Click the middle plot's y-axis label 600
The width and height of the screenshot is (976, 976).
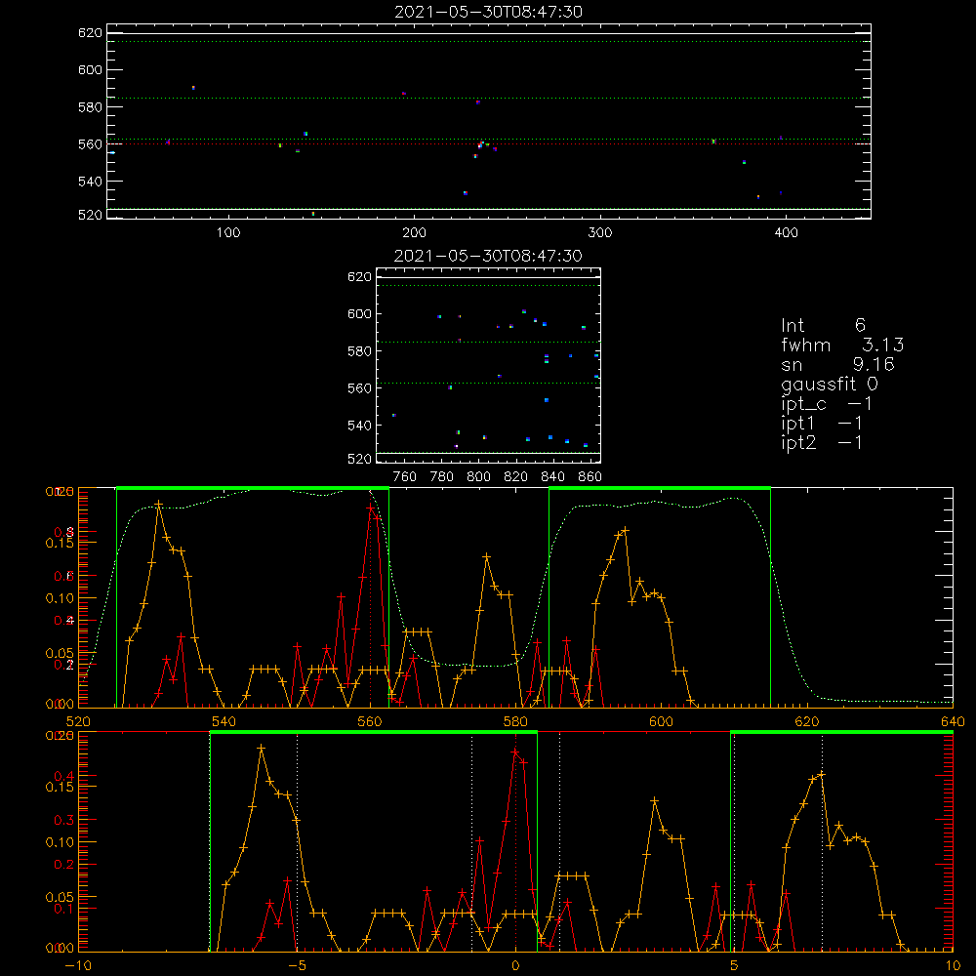(x=359, y=313)
